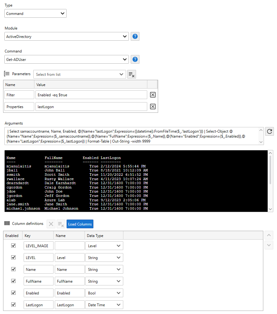This screenshot has width=277, height=314.
Task: Click the refresh icon beside Arguments
Action: point(270,131)
